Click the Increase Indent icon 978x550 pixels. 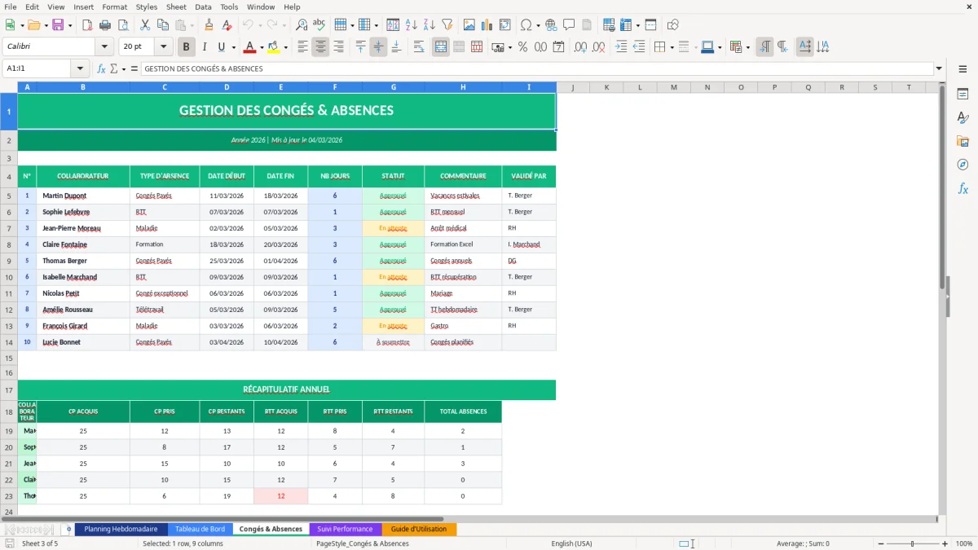click(621, 47)
